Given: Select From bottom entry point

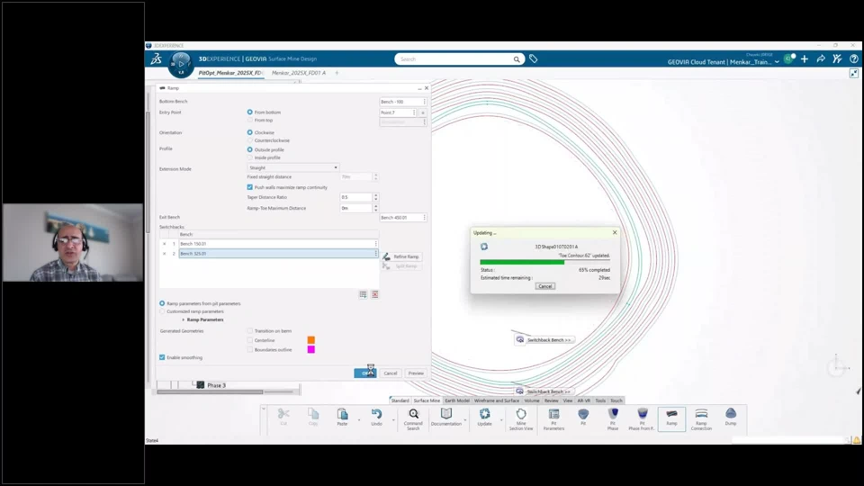Looking at the screenshot, I should (x=250, y=112).
